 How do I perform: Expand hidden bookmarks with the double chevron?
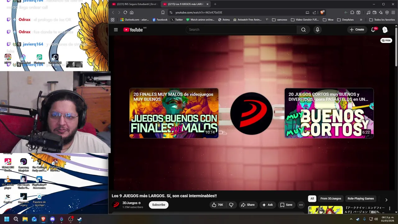[x=361, y=20]
